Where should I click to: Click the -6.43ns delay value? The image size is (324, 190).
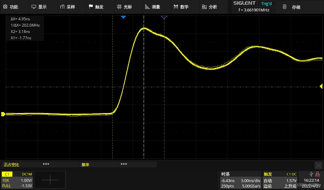pos(228,180)
